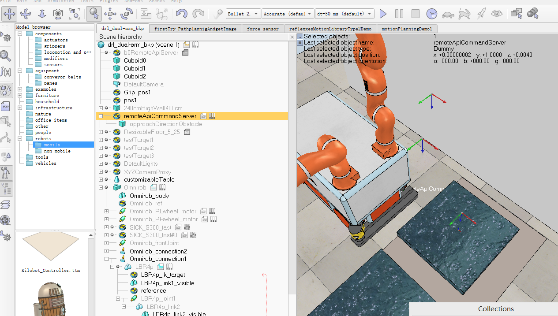Click the shape edit mode icon

(x=6, y=122)
